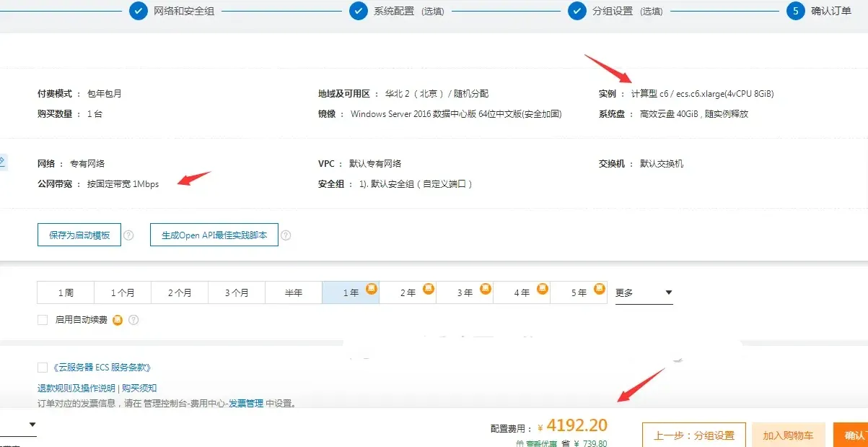Click 高效云盘 40GiB system disk value
Screen dimensions: 868x447
pyautogui.click(x=694, y=114)
